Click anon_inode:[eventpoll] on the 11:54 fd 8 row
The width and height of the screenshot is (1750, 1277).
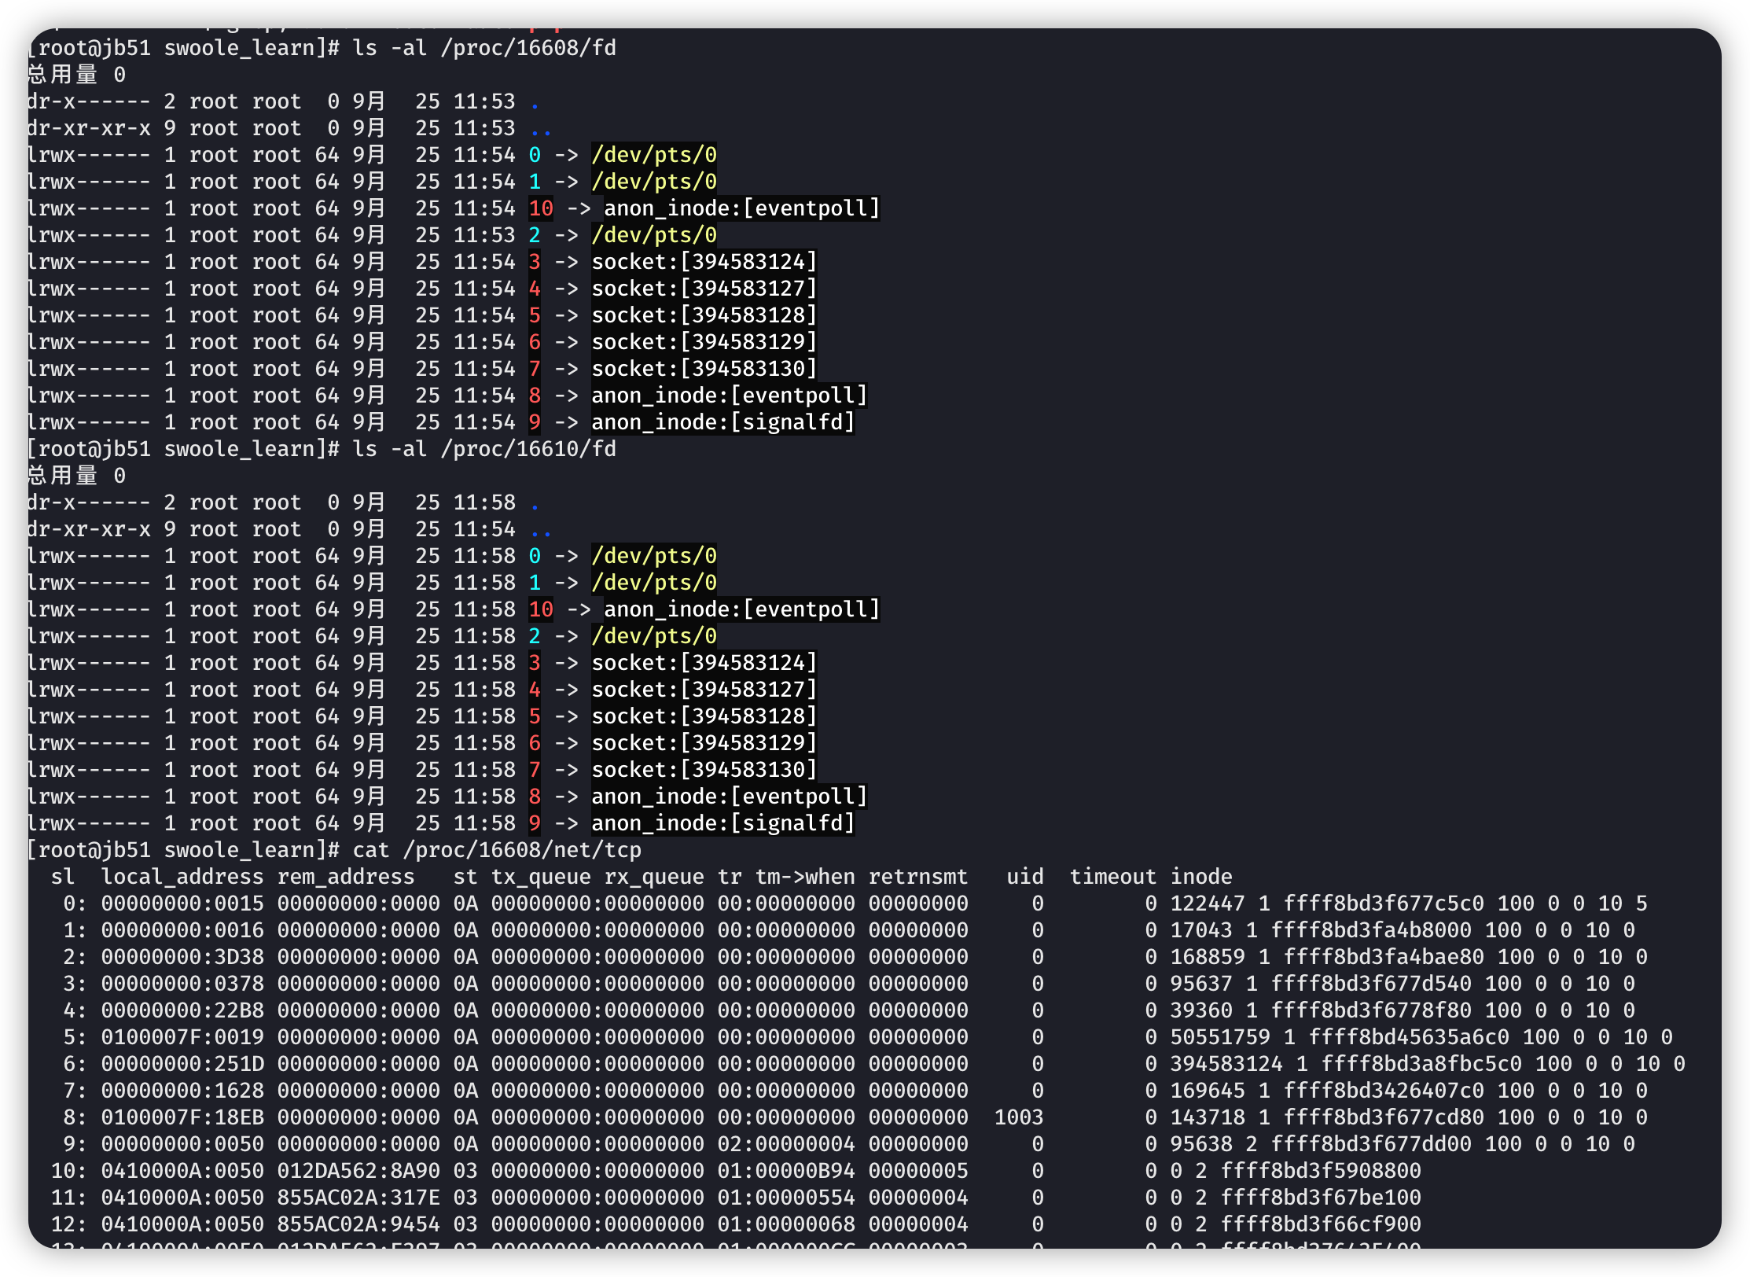click(x=730, y=396)
